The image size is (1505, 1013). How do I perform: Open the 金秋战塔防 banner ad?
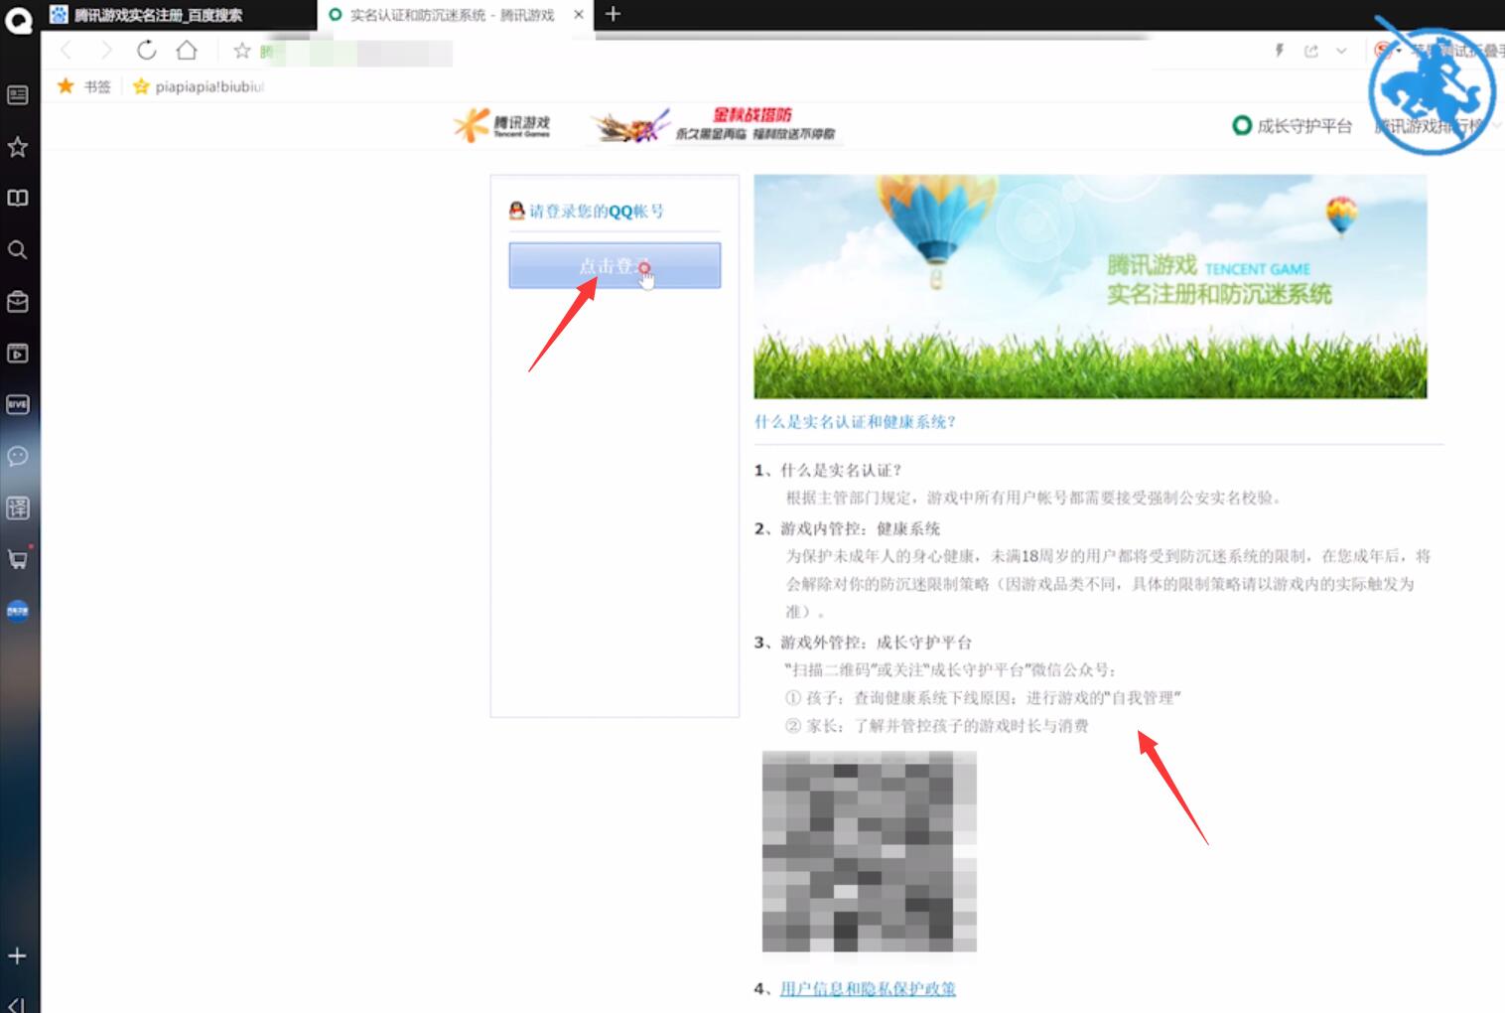(715, 125)
